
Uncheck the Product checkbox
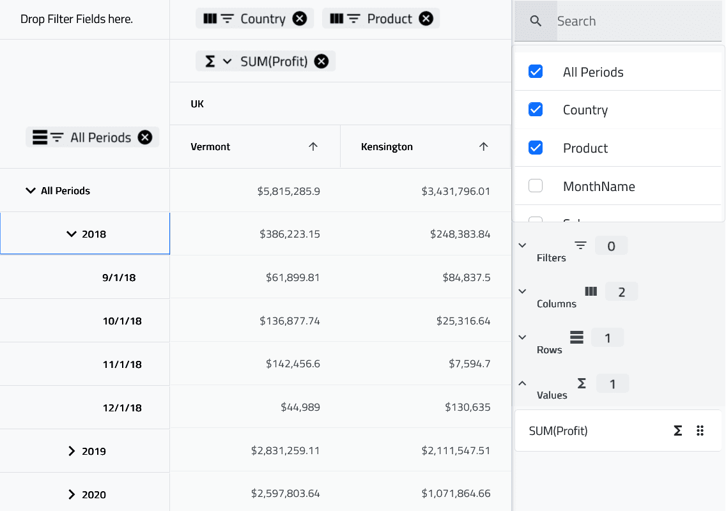pos(536,148)
